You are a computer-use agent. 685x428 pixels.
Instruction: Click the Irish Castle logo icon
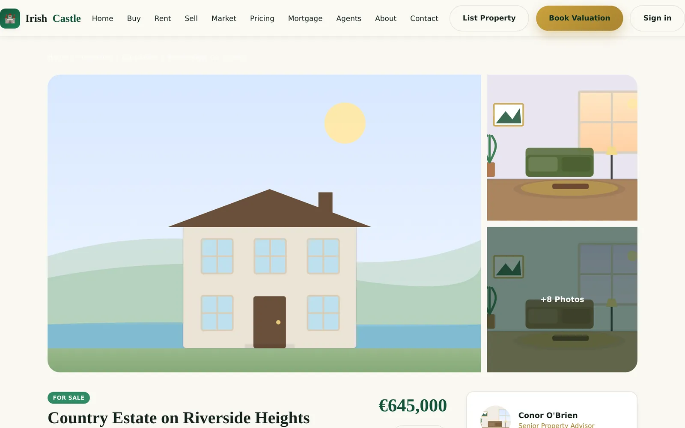(10, 18)
